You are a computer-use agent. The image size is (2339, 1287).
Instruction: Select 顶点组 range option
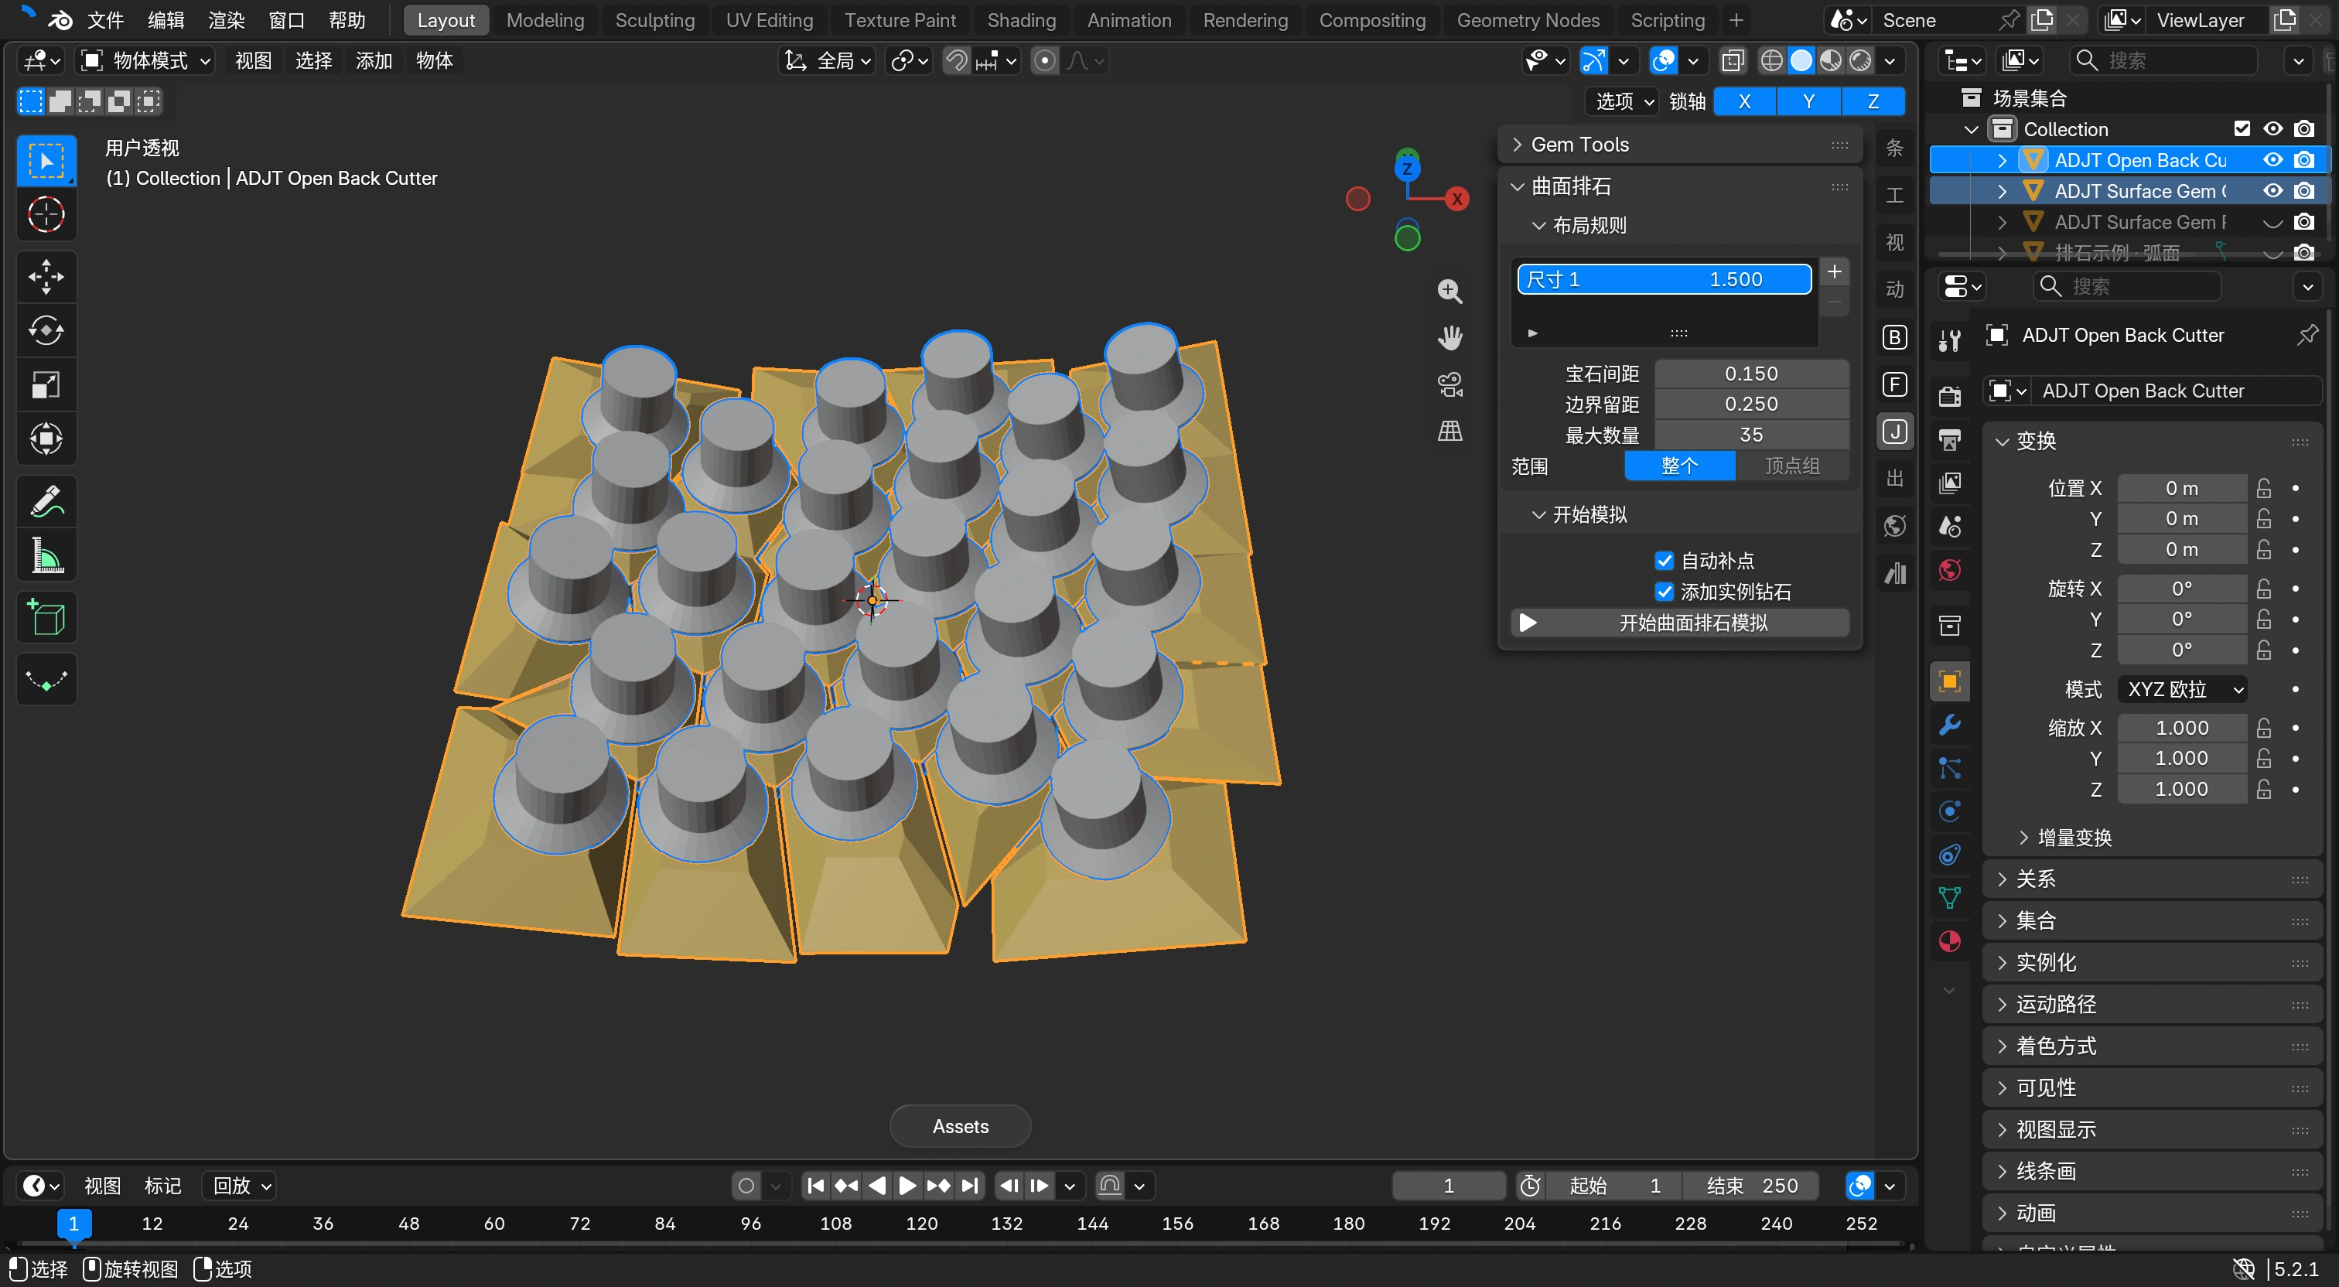pos(1791,466)
